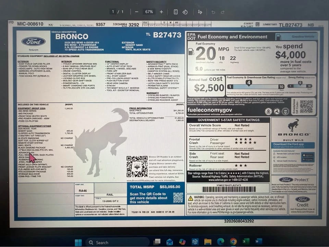This screenshot has width=329, height=247.
Task: Open File Explorer from the taskbar
Action: pos(208,242)
